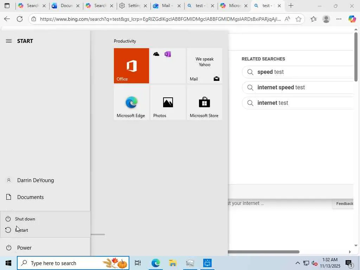
Task: Search for internet speed test suggestion
Action: tap(297, 88)
